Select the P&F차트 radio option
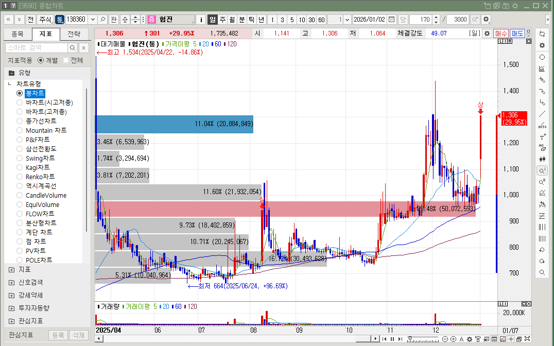554x346 pixels. coord(20,140)
